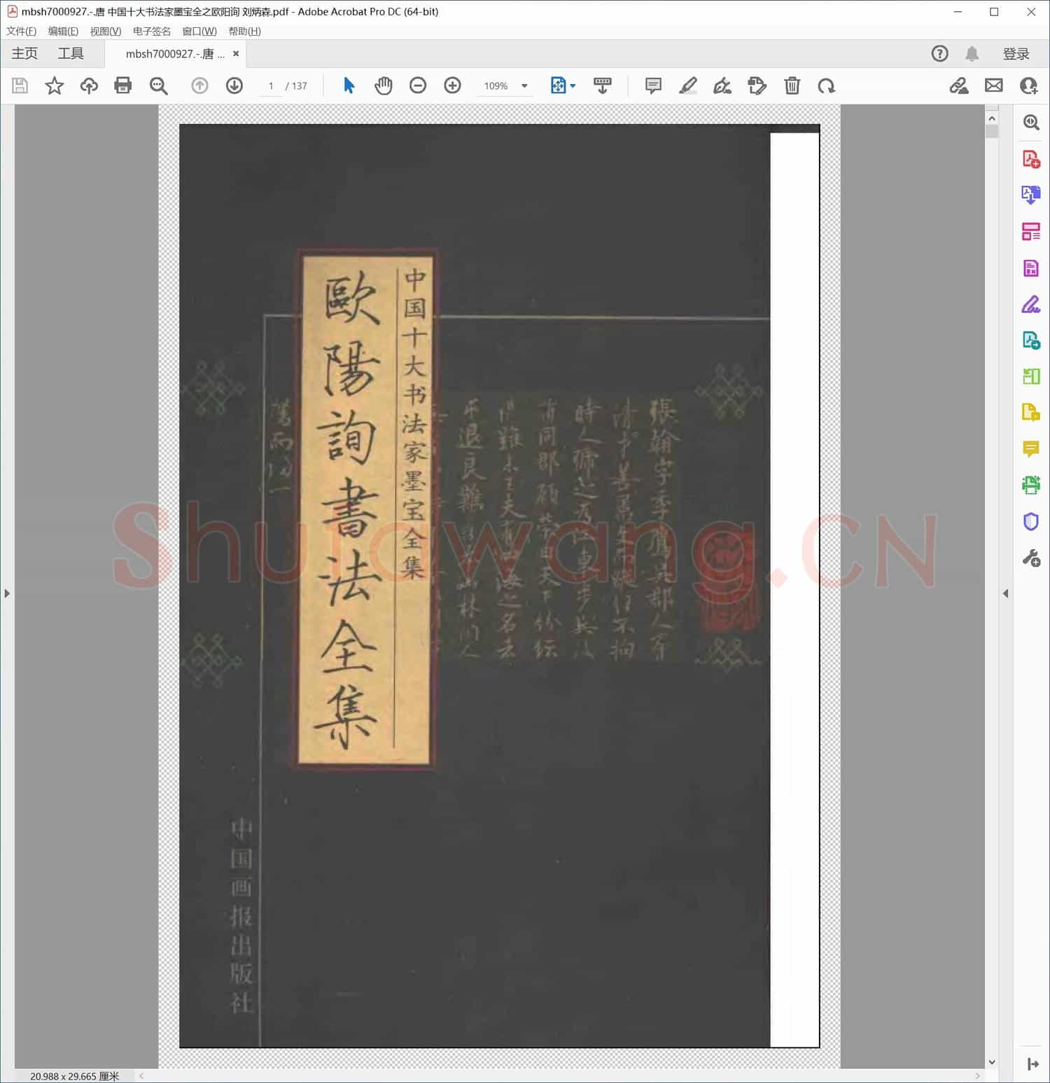Screen dimensions: 1050x1083
Task: Switch to the 主页 tab
Action: point(24,53)
